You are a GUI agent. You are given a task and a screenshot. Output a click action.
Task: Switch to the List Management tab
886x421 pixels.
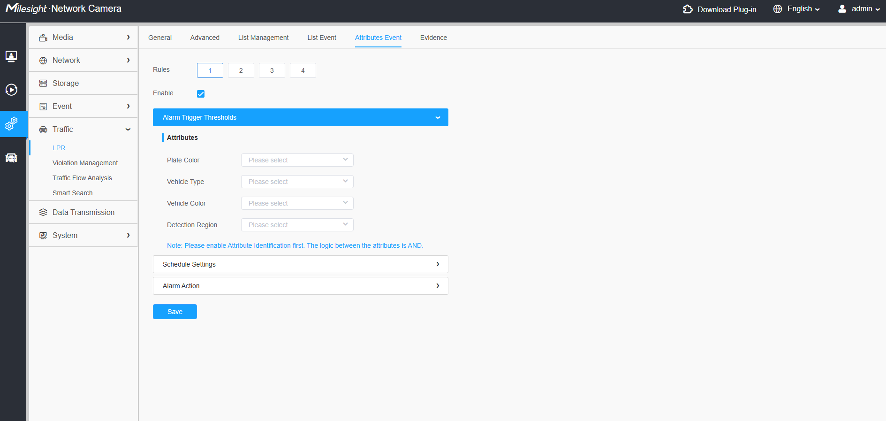264,38
